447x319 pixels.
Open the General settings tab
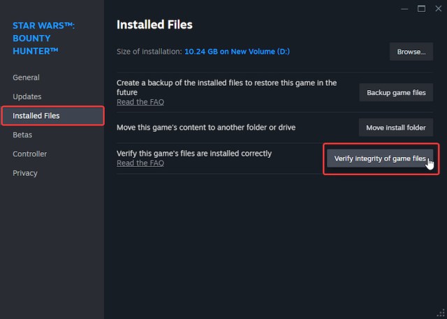click(26, 77)
